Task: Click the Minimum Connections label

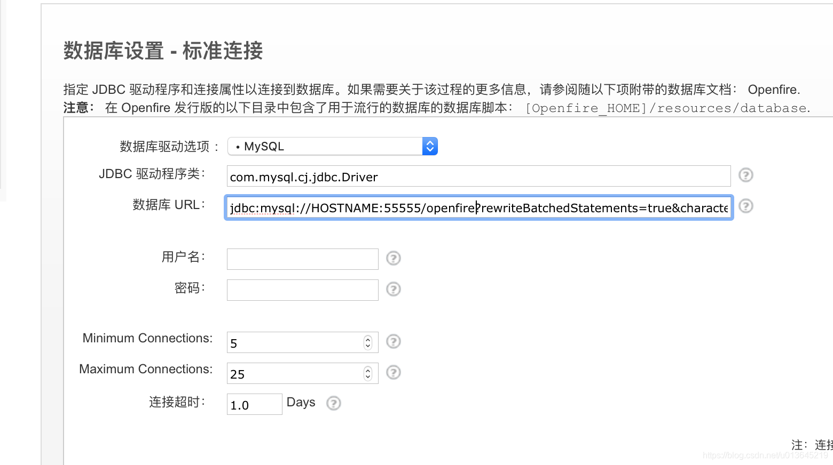Action: point(147,338)
